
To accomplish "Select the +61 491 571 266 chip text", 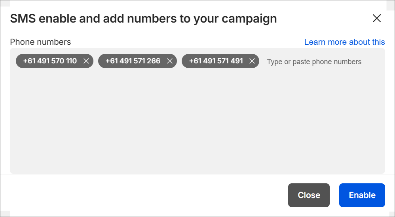I will [x=133, y=61].
